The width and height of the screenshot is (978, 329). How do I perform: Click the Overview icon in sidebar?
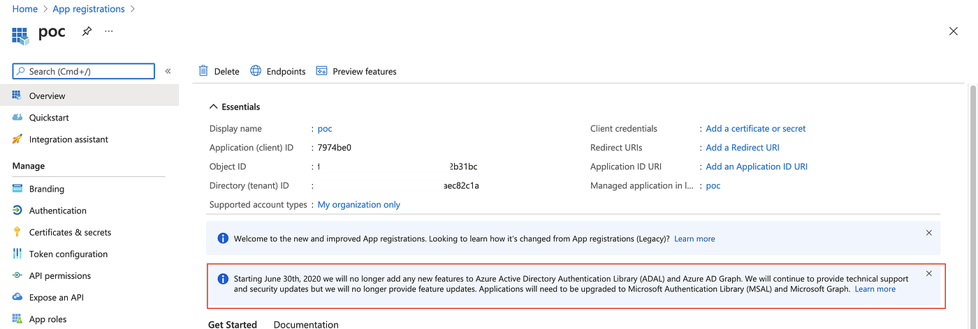17,95
